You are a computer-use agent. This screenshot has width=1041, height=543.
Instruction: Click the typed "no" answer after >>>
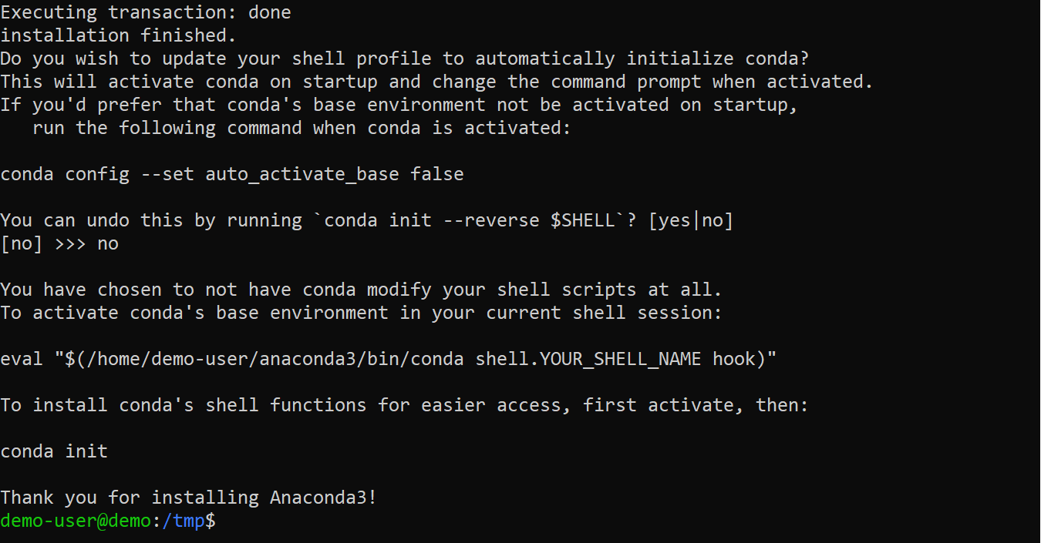click(x=108, y=243)
